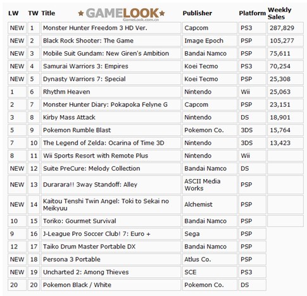Click the ASCII Media Works publisher cell
This screenshot has height=296, width=307.
(210, 185)
